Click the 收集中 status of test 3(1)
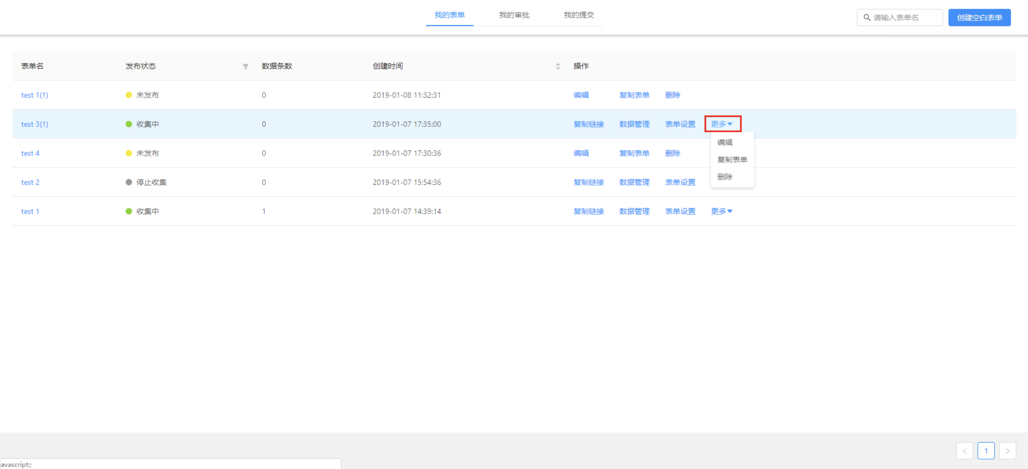The height and width of the screenshot is (469, 1028). coord(142,124)
